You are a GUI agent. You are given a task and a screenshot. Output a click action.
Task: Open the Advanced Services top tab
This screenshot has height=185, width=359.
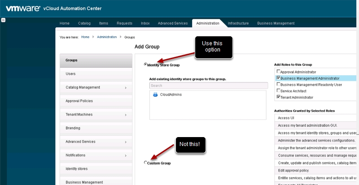(173, 23)
